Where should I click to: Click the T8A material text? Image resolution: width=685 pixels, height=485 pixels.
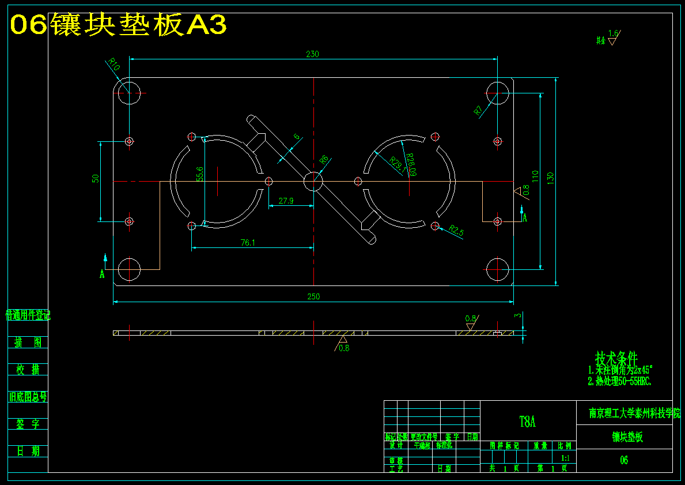pyautogui.click(x=527, y=422)
